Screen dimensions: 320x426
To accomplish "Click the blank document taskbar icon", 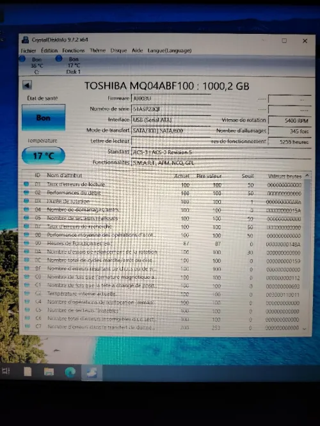I will pyautogui.click(x=28, y=372).
